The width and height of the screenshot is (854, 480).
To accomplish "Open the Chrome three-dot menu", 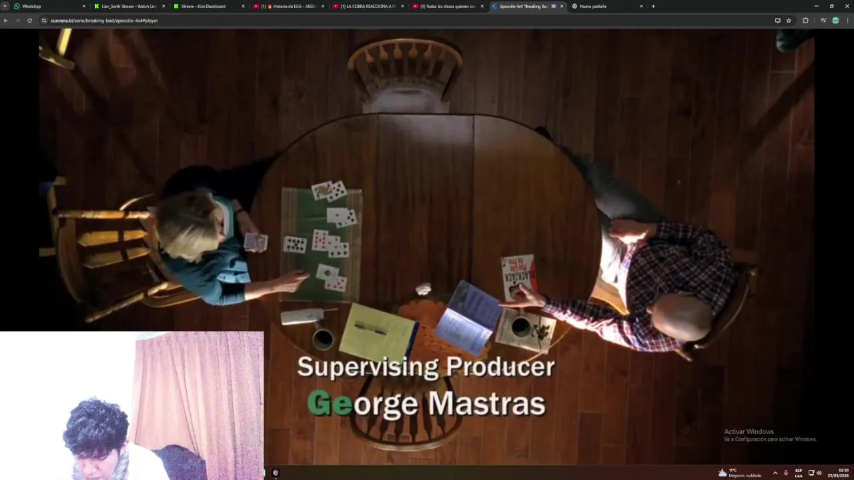I will (x=847, y=21).
